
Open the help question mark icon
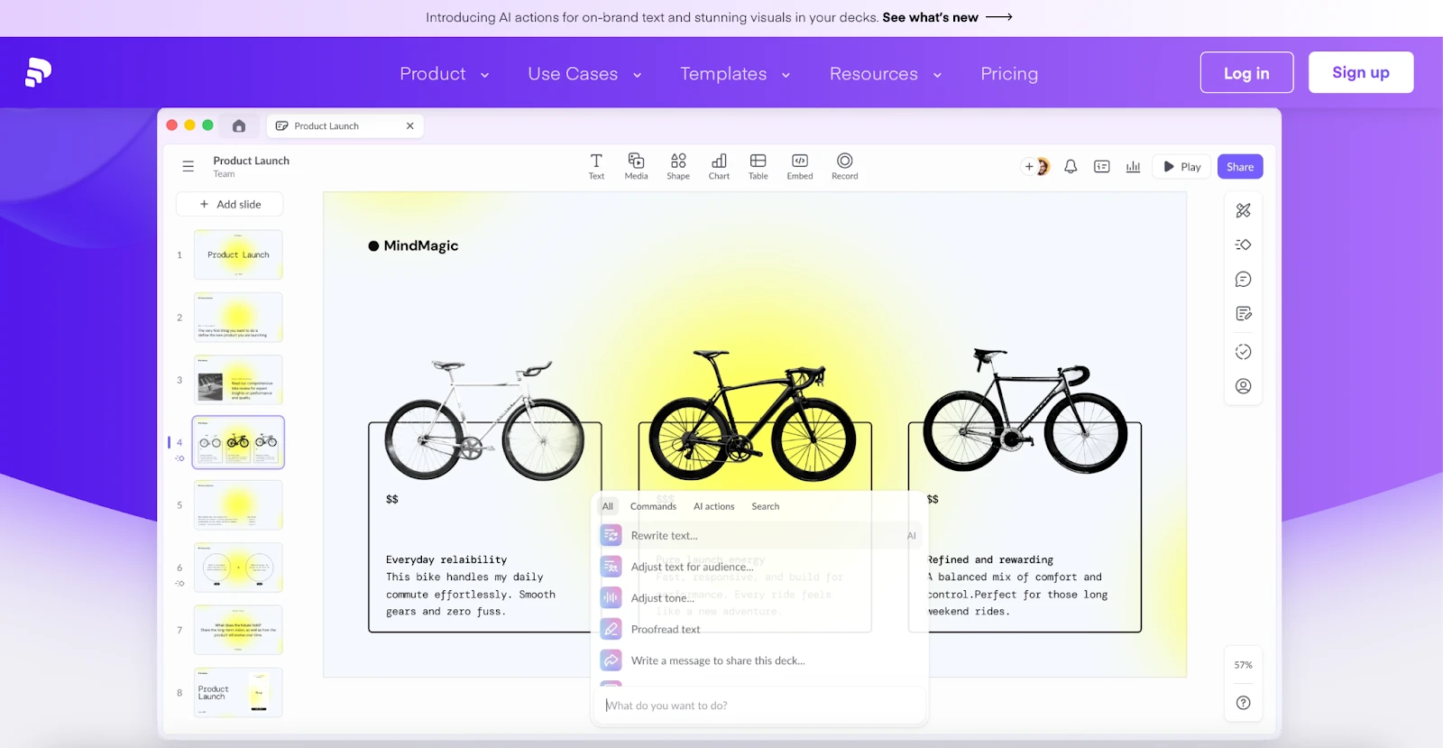coord(1244,703)
